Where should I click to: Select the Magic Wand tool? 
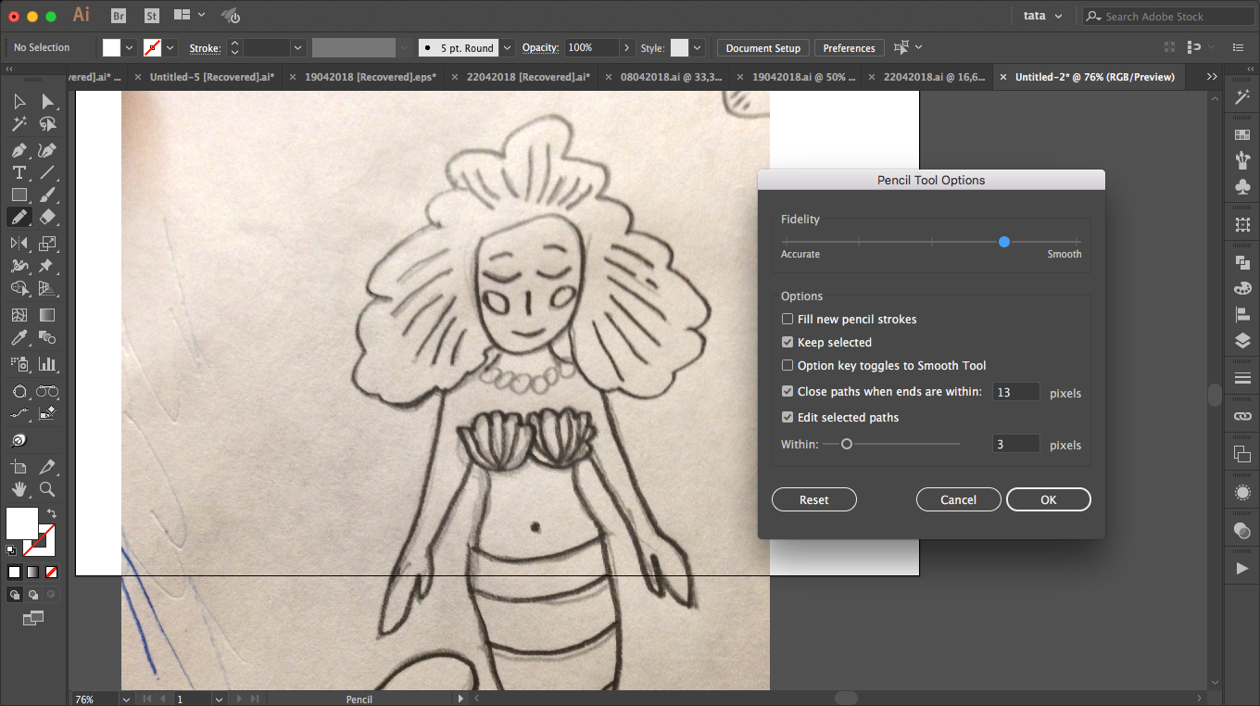click(x=19, y=124)
